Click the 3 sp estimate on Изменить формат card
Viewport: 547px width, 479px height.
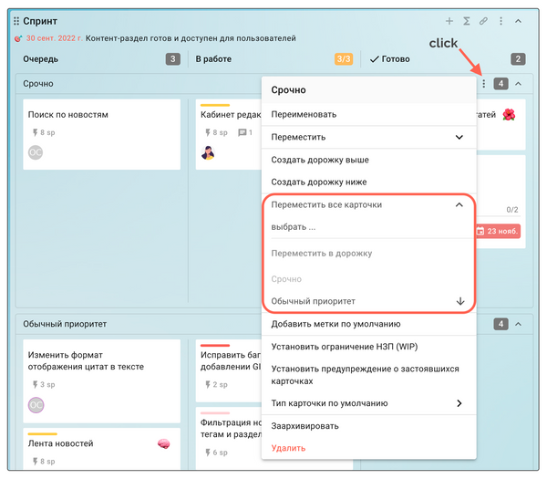[x=43, y=385]
